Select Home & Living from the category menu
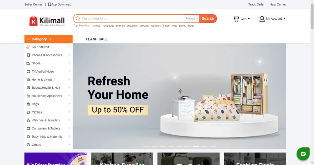Viewport: 314px width, 165px height. (x=42, y=79)
